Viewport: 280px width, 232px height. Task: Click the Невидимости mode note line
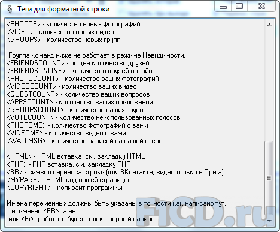click(x=97, y=55)
